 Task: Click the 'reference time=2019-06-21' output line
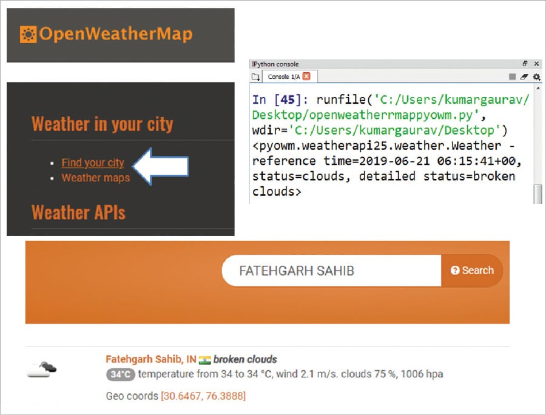point(387,161)
